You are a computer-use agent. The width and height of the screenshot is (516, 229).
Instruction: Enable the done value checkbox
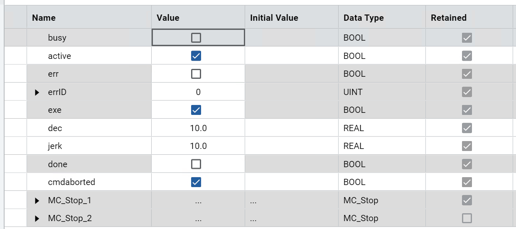point(196,164)
